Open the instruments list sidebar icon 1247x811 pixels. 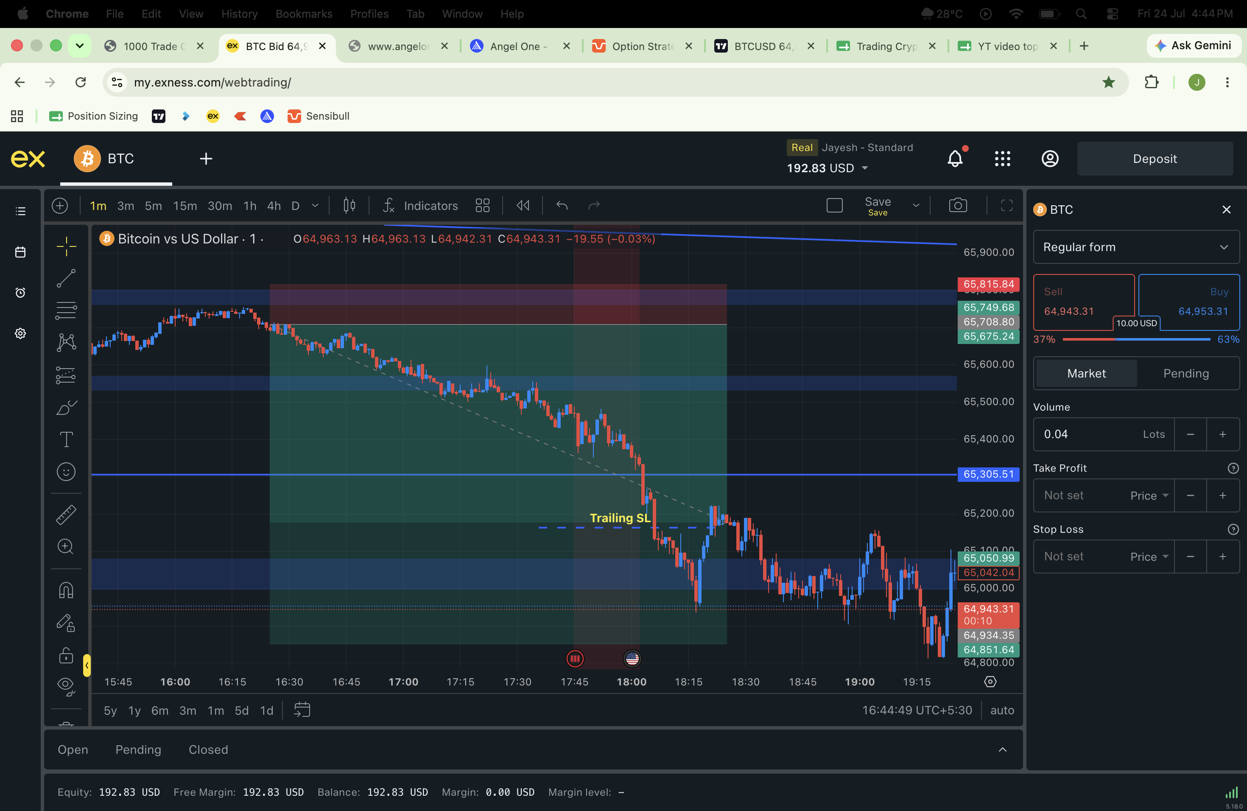(x=20, y=211)
